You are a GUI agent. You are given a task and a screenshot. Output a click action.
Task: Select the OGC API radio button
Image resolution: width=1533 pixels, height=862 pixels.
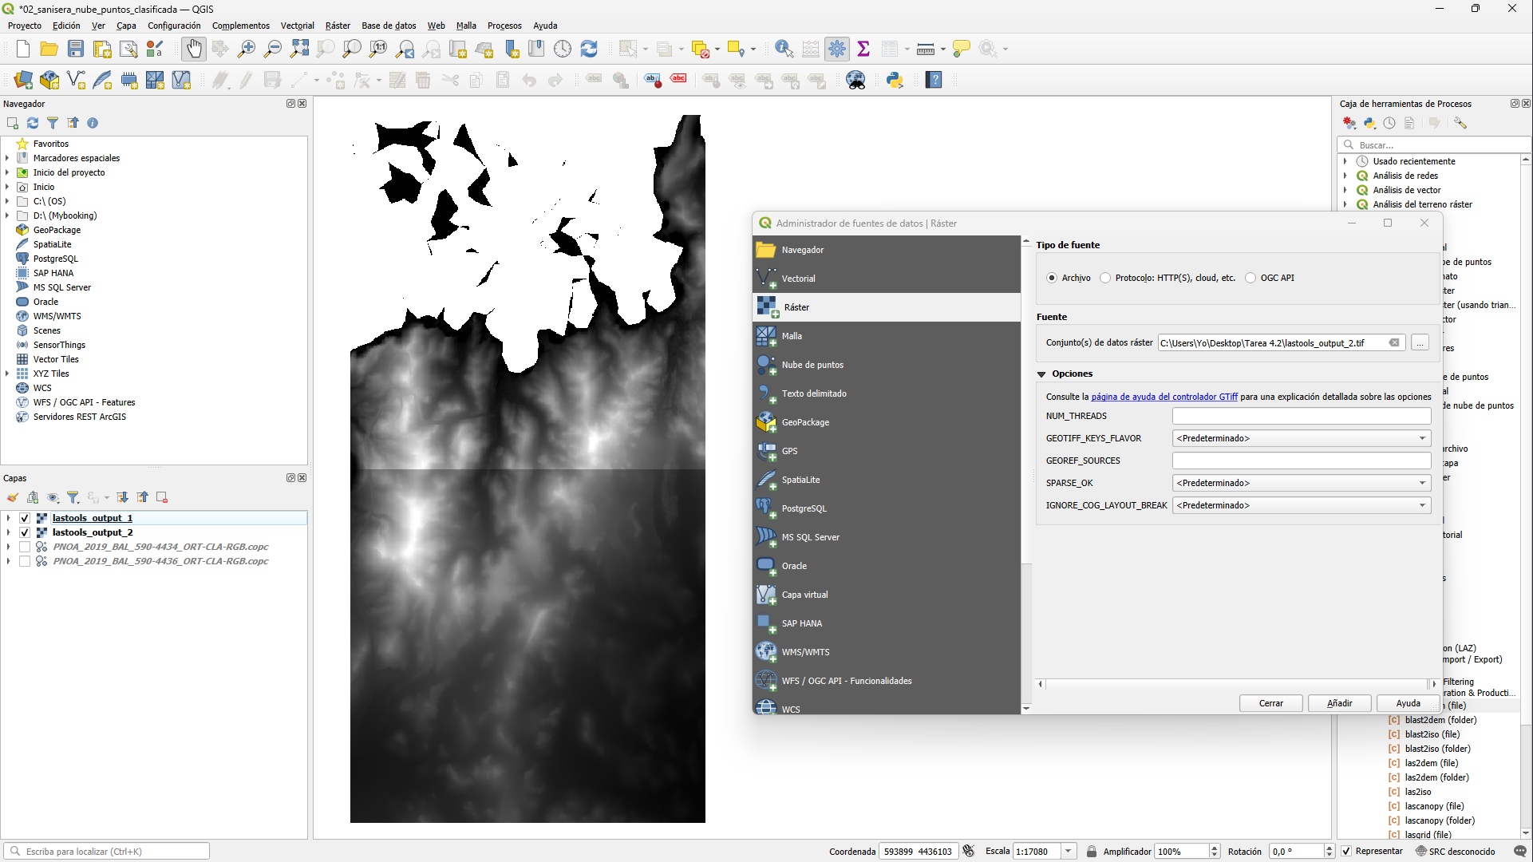tap(1251, 278)
